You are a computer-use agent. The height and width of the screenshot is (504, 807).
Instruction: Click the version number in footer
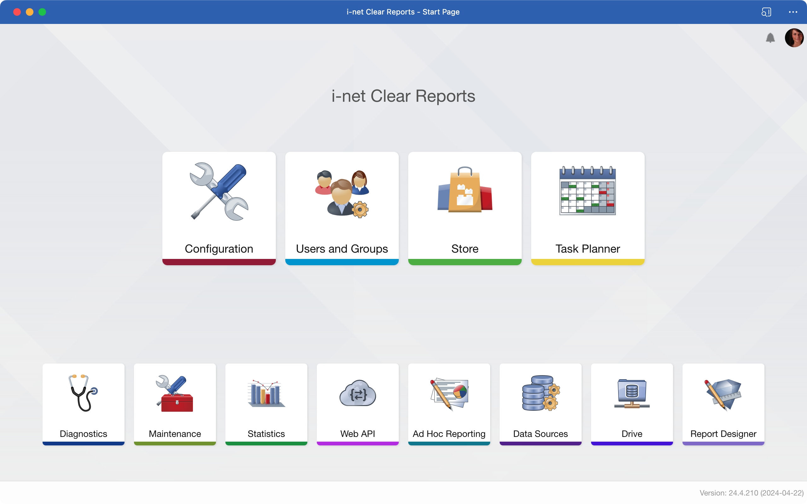click(752, 493)
